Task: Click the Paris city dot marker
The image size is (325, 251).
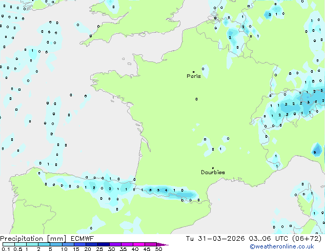Action: click(194, 72)
